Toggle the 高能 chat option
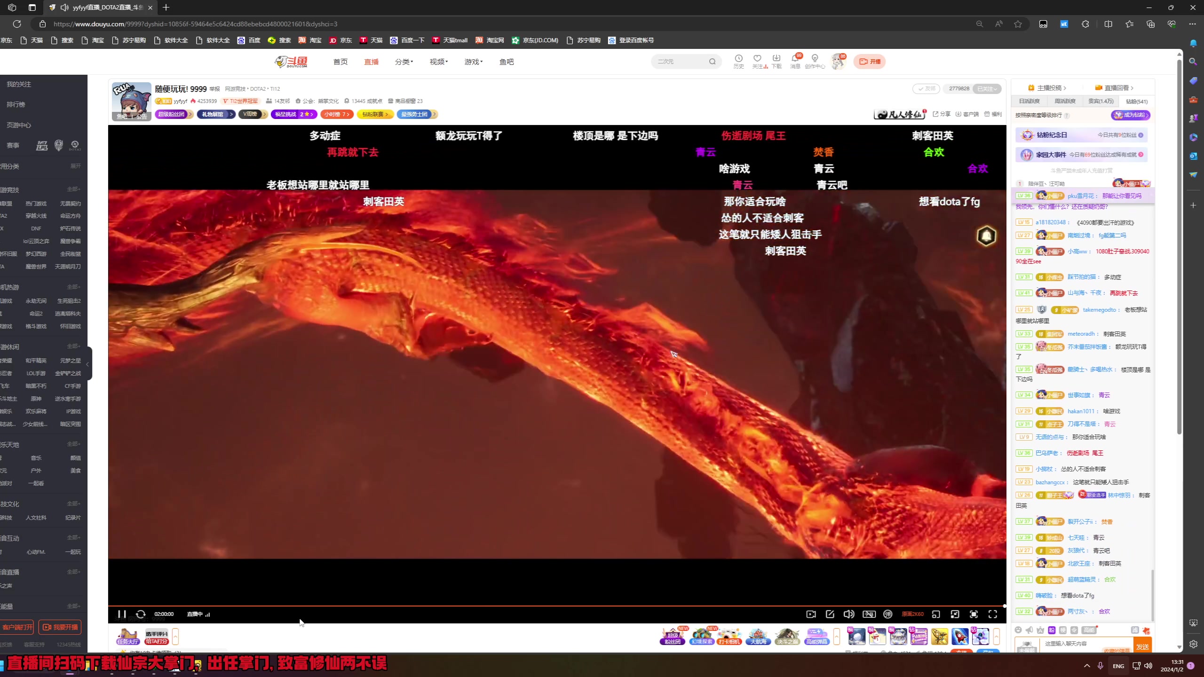This screenshot has width=1204, height=677. tap(1089, 630)
